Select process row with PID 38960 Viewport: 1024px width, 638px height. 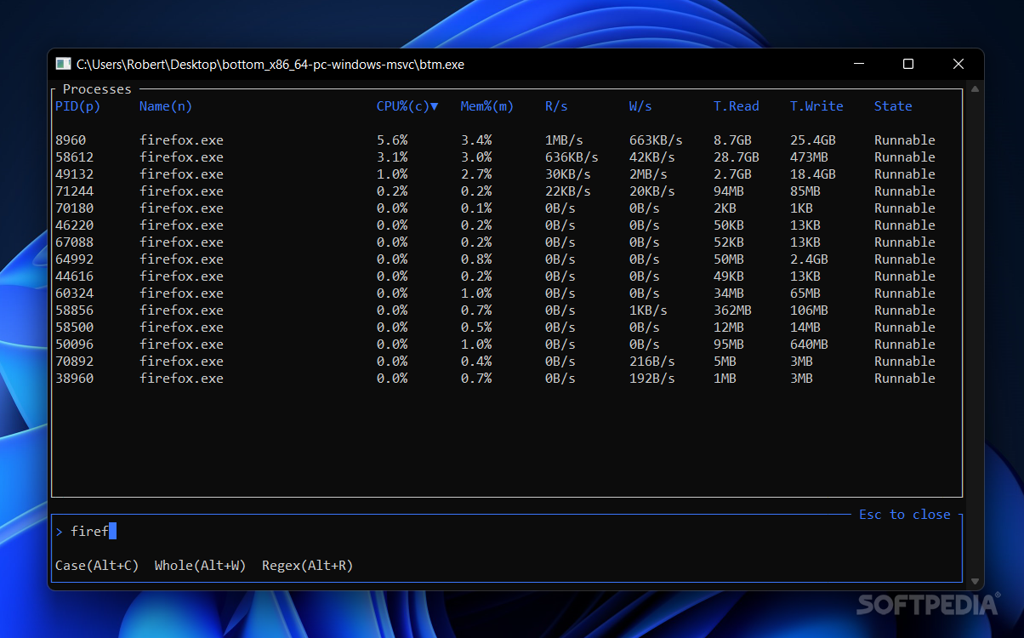point(507,379)
